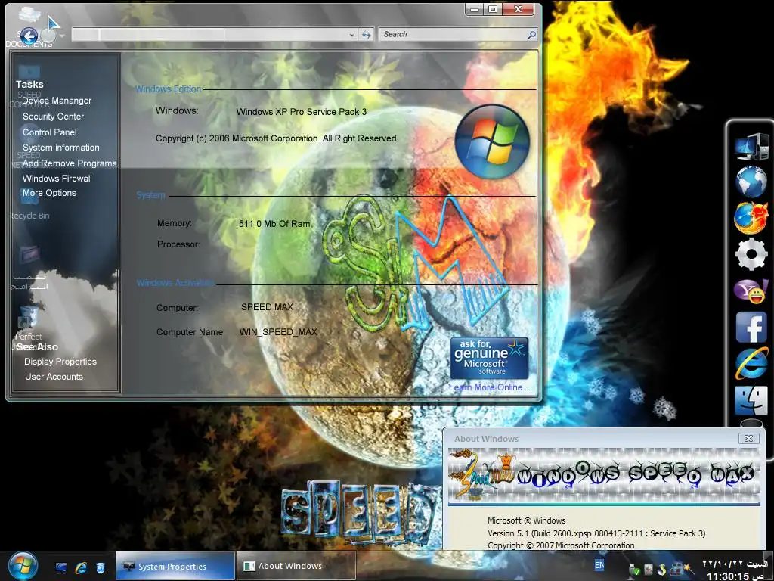This screenshot has width=774, height=581.
Task: Click the EN language indicator
Action: point(599,565)
